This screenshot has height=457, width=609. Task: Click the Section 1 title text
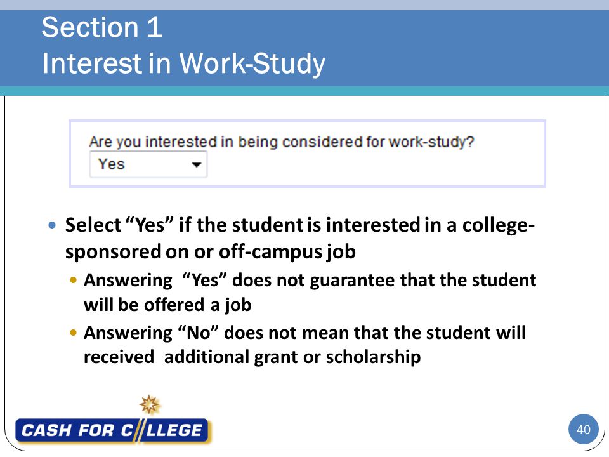click(102, 27)
